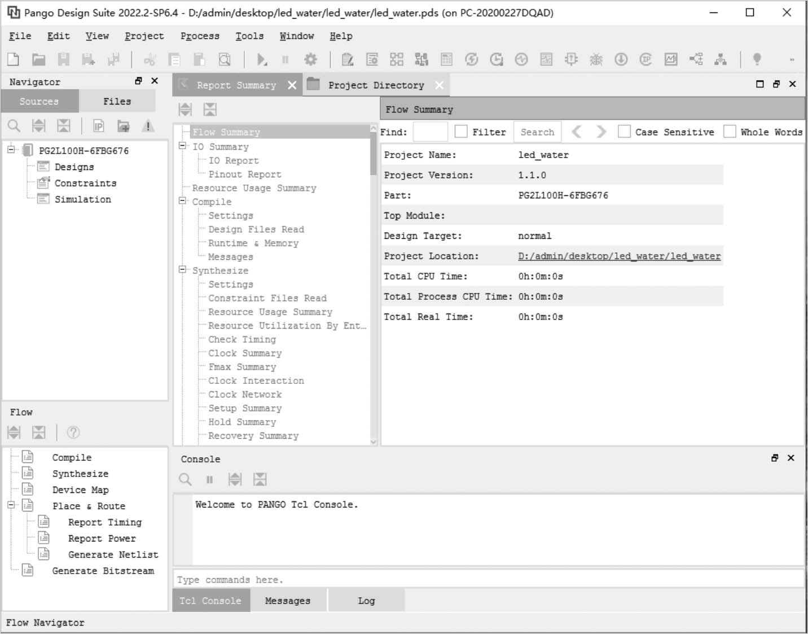Collapse the PG2L100H-6FBG676 tree node
Image resolution: width=808 pixels, height=634 pixels.
11,150
